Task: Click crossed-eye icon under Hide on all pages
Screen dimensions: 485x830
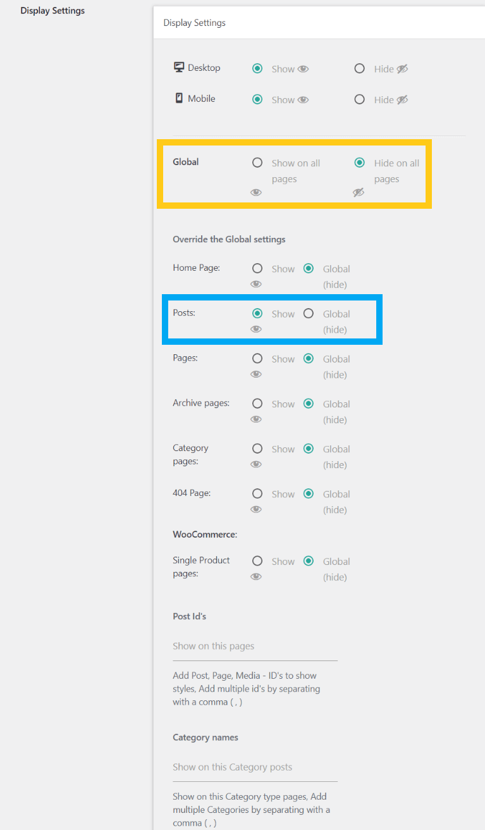Action: pyautogui.click(x=359, y=192)
